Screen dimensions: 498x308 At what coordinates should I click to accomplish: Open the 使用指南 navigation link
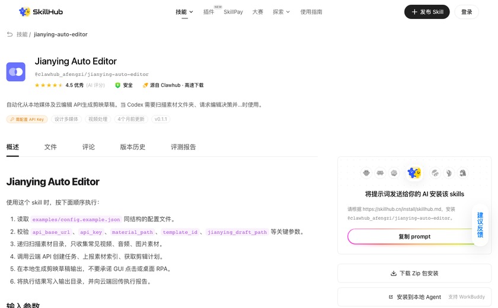[x=311, y=12]
